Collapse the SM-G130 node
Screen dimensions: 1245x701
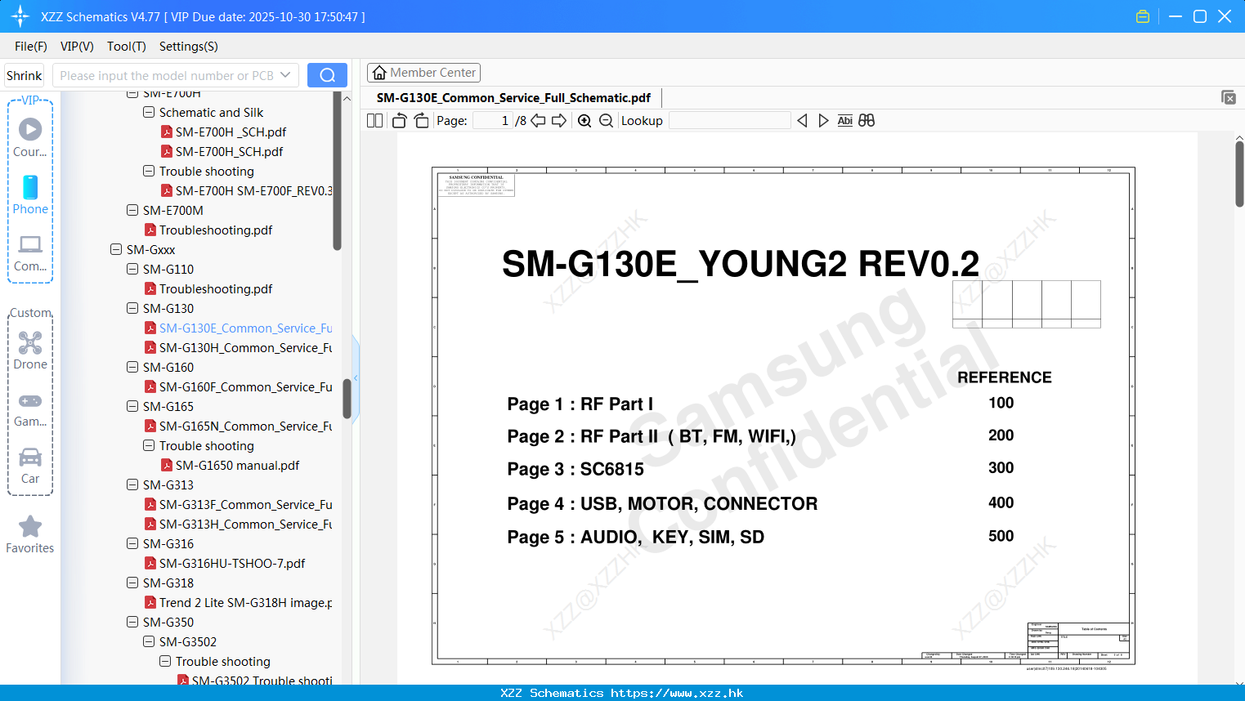click(x=132, y=308)
